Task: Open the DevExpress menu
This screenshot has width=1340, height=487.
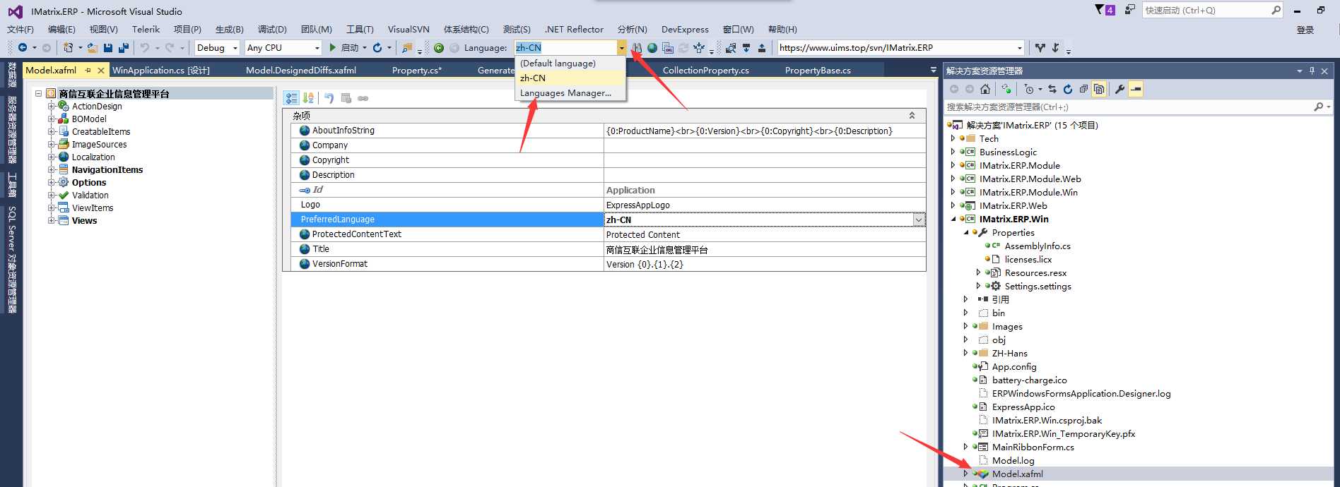Action: pos(685,29)
